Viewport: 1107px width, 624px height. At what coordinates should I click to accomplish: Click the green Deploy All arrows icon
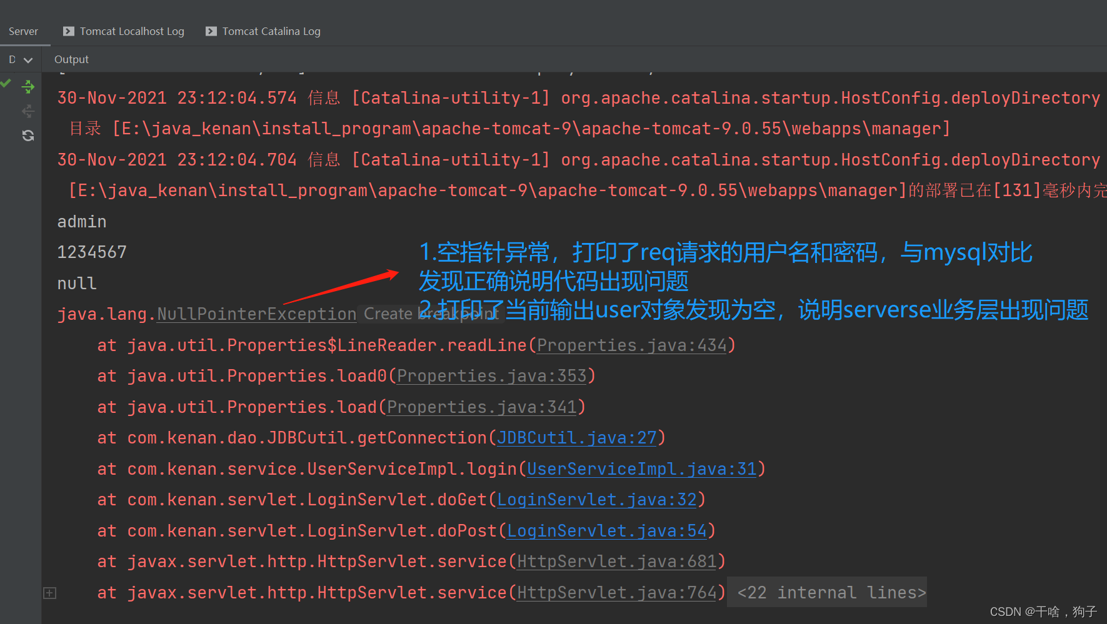click(x=28, y=86)
